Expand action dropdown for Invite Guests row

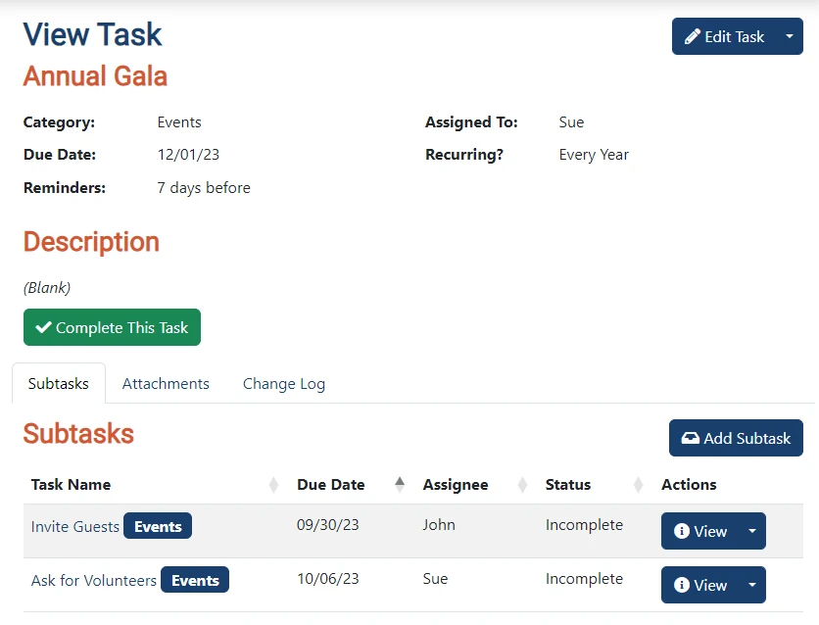tap(752, 531)
